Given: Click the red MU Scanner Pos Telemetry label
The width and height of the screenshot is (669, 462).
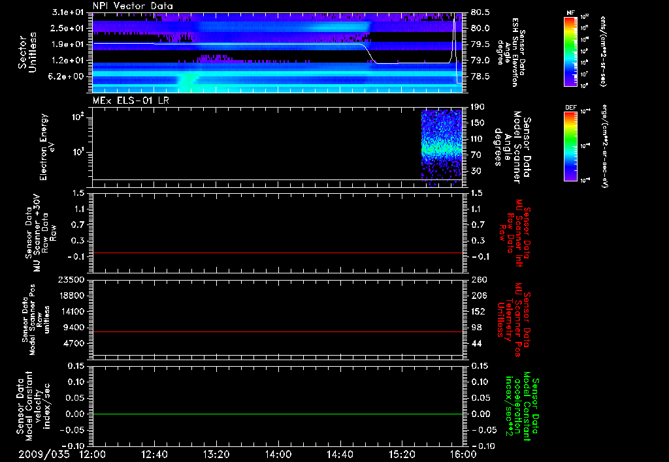Looking at the screenshot, I should tap(514, 320).
